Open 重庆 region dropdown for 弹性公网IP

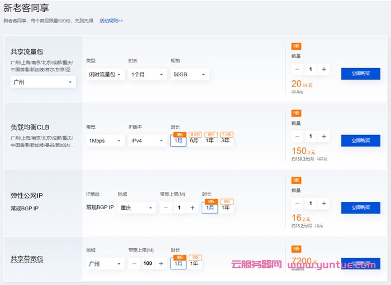pos(136,208)
